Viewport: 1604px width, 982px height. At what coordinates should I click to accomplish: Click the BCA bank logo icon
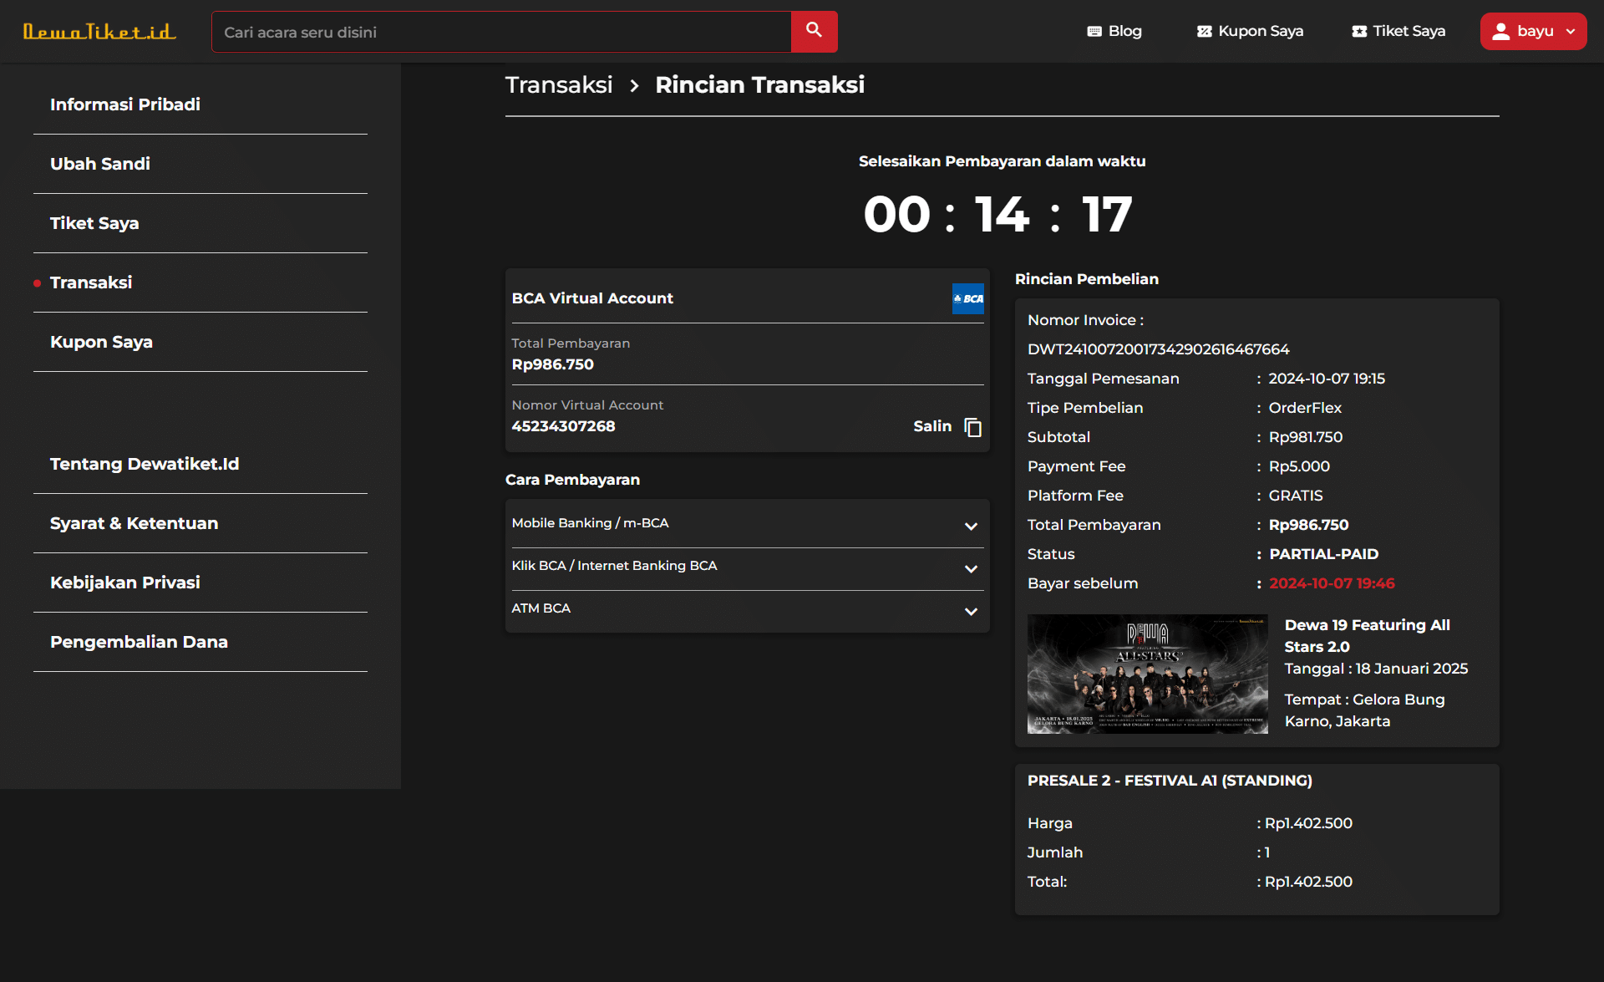(967, 298)
